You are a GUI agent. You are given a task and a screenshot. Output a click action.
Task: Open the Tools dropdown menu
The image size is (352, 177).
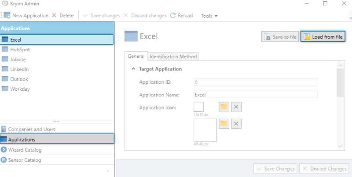[x=209, y=16]
